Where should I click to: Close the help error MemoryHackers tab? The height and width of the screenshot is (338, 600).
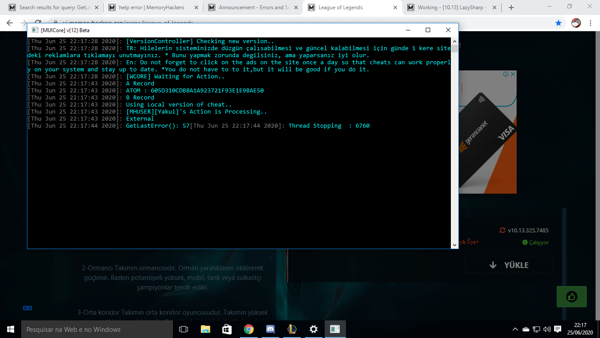195,7
